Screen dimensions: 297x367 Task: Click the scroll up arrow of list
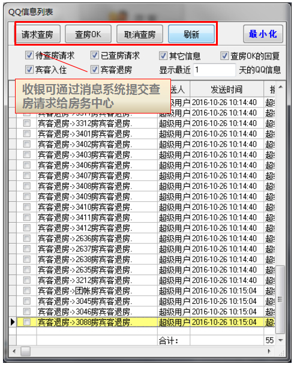[x=280, y=87]
